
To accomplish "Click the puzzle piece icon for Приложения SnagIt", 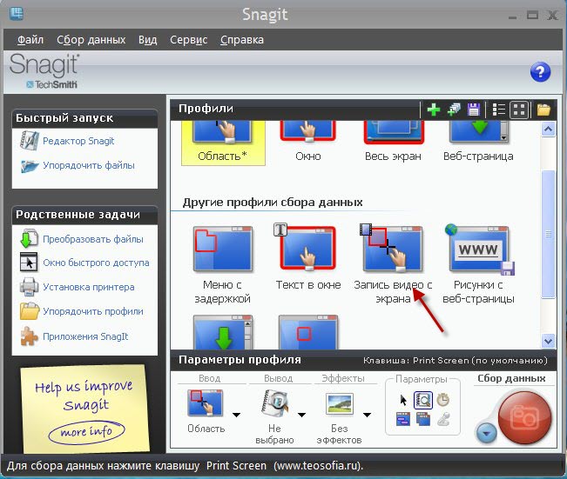I will click(29, 336).
